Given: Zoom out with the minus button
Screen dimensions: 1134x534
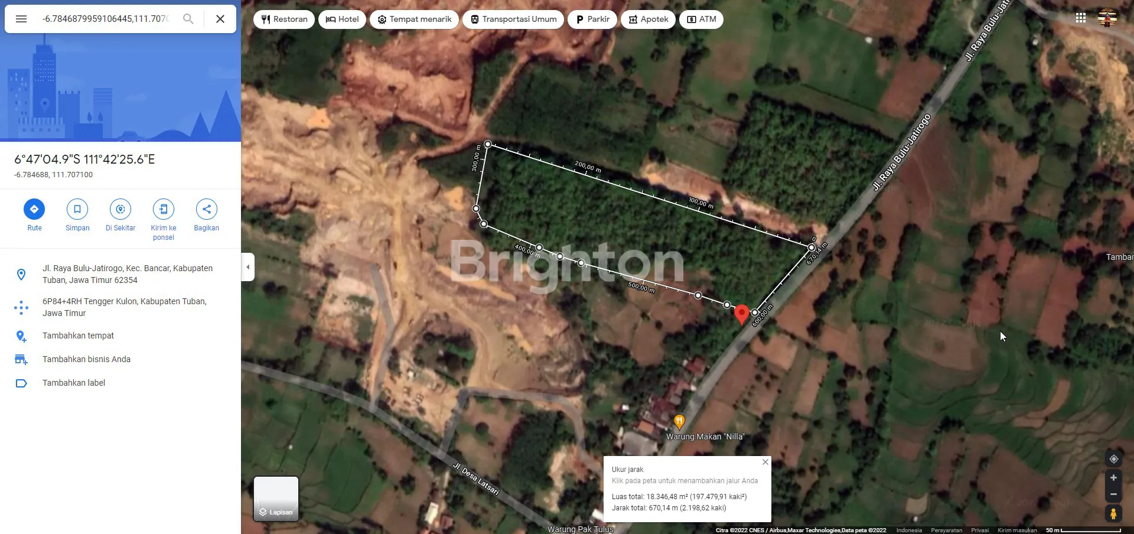Looking at the screenshot, I should pos(1113,494).
